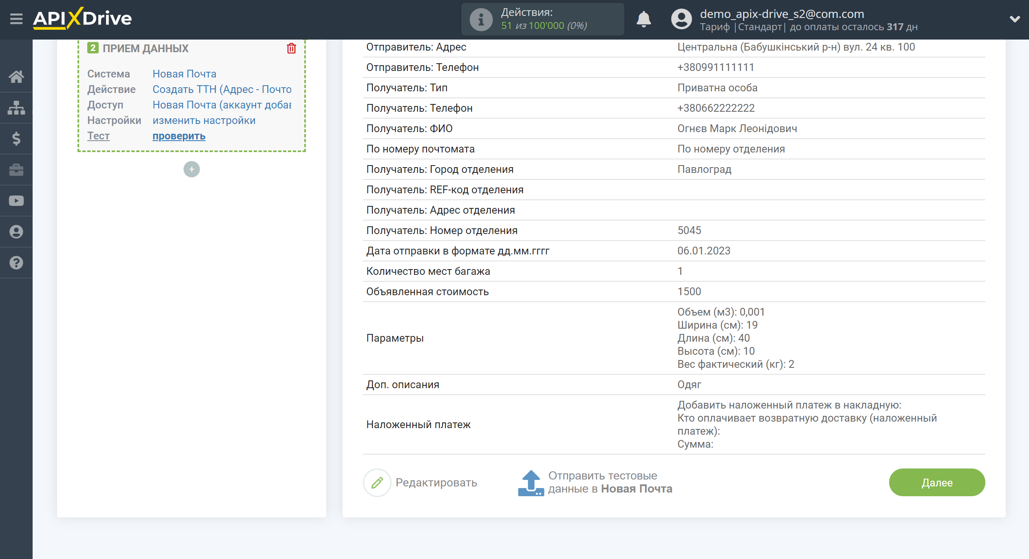The width and height of the screenshot is (1029, 559).
Task: Click the actions info icon
Action: coord(481,19)
